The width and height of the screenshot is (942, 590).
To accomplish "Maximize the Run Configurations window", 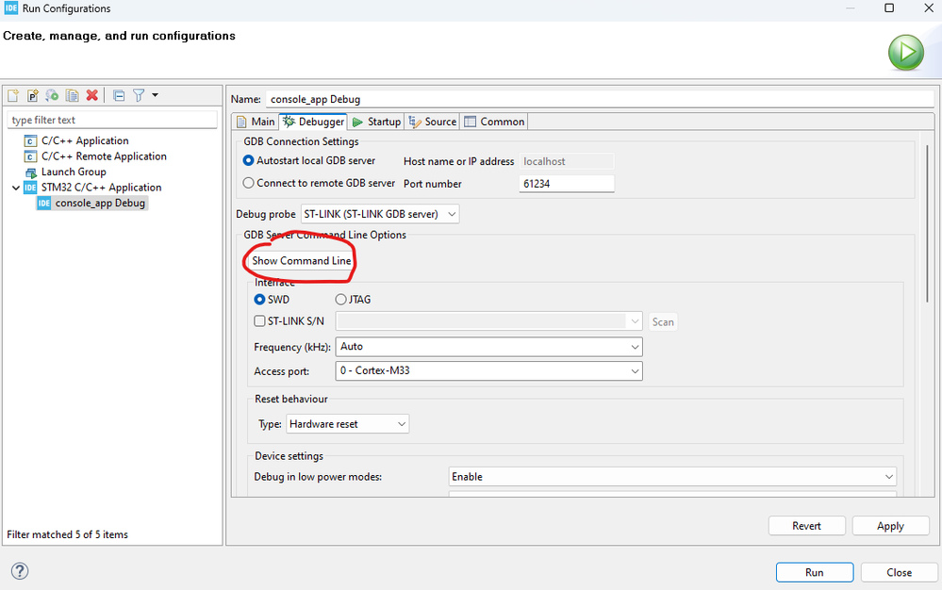I will pyautogui.click(x=889, y=8).
